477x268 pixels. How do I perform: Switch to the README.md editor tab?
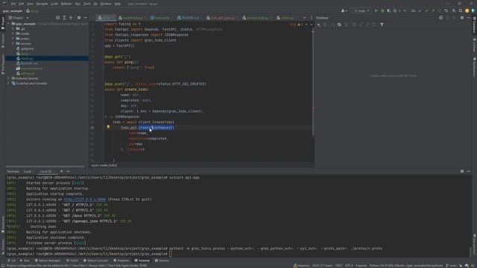pos(190,18)
